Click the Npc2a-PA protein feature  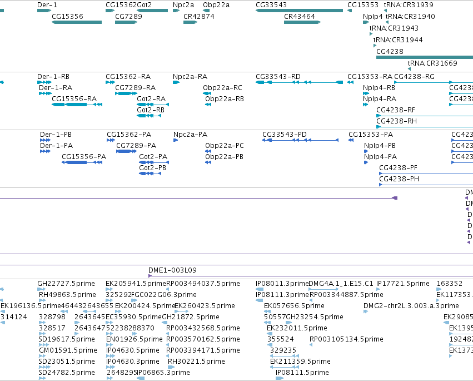click(176, 140)
